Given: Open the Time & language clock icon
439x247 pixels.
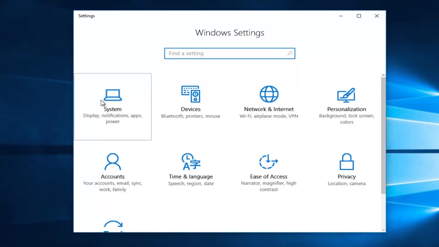Looking at the screenshot, I should pos(191,162).
